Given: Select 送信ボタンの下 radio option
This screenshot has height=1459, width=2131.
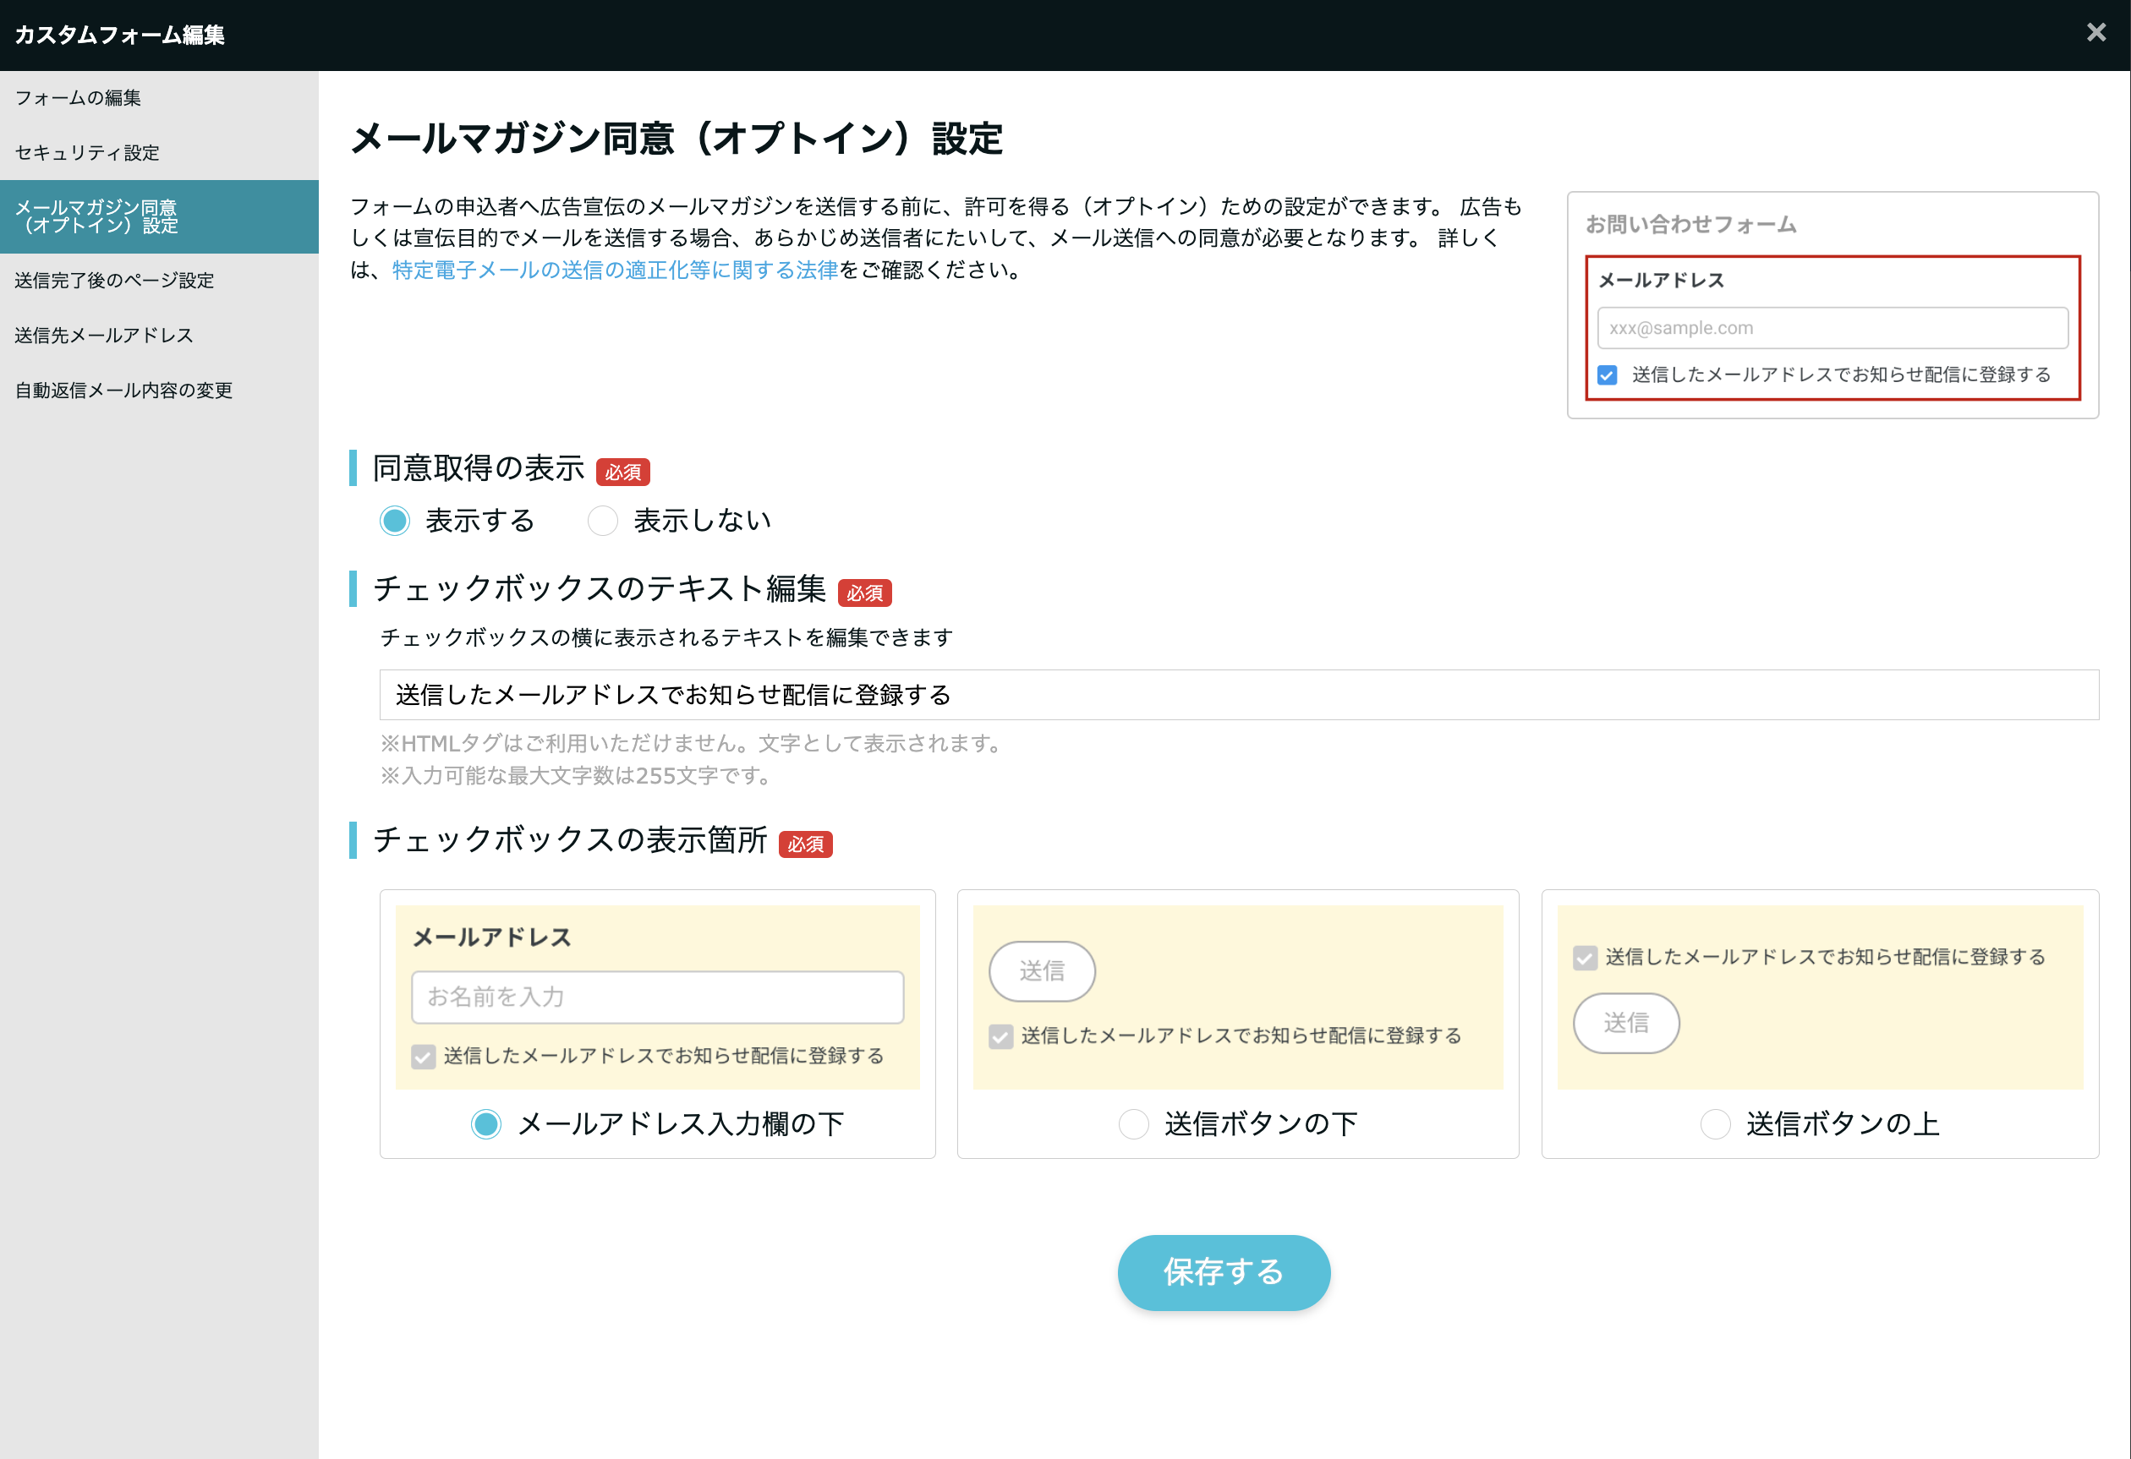Looking at the screenshot, I should coord(1133,1123).
